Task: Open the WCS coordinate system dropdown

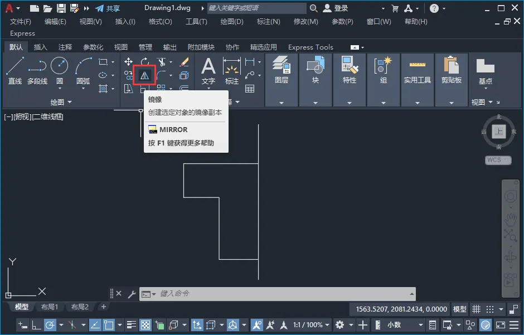Action: (498, 160)
